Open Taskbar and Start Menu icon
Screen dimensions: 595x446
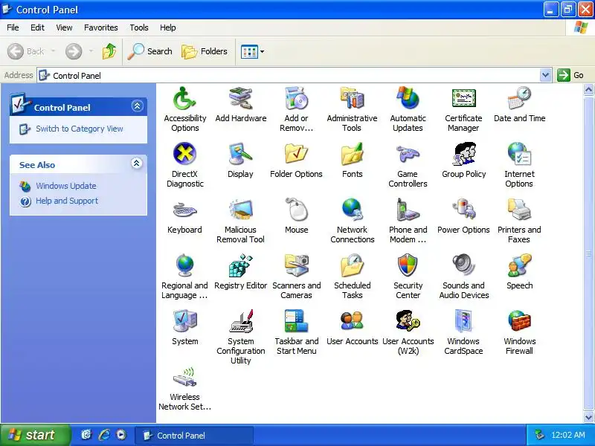[296, 322]
